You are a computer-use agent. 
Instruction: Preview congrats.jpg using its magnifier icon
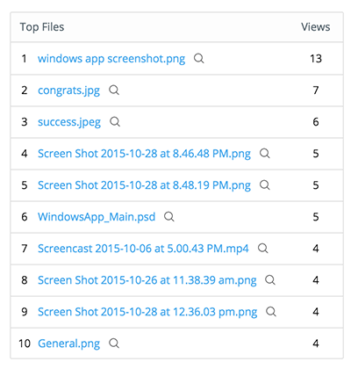(x=114, y=90)
